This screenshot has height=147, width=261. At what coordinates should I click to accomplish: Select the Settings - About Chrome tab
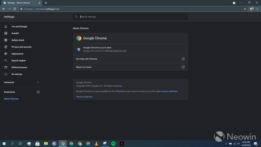point(22,3)
